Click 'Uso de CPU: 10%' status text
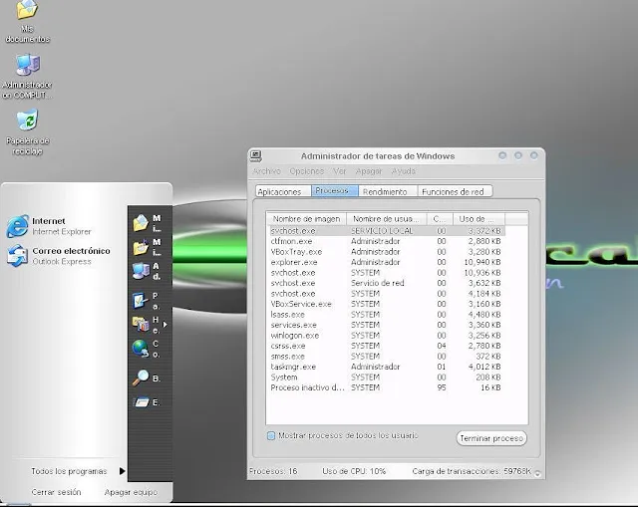Viewport: 638px width, 507px height. pos(354,471)
